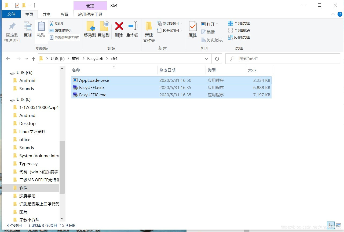Refresh the folder view
This screenshot has height=232, width=344.
pyautogui.click(x=217, y=58)
